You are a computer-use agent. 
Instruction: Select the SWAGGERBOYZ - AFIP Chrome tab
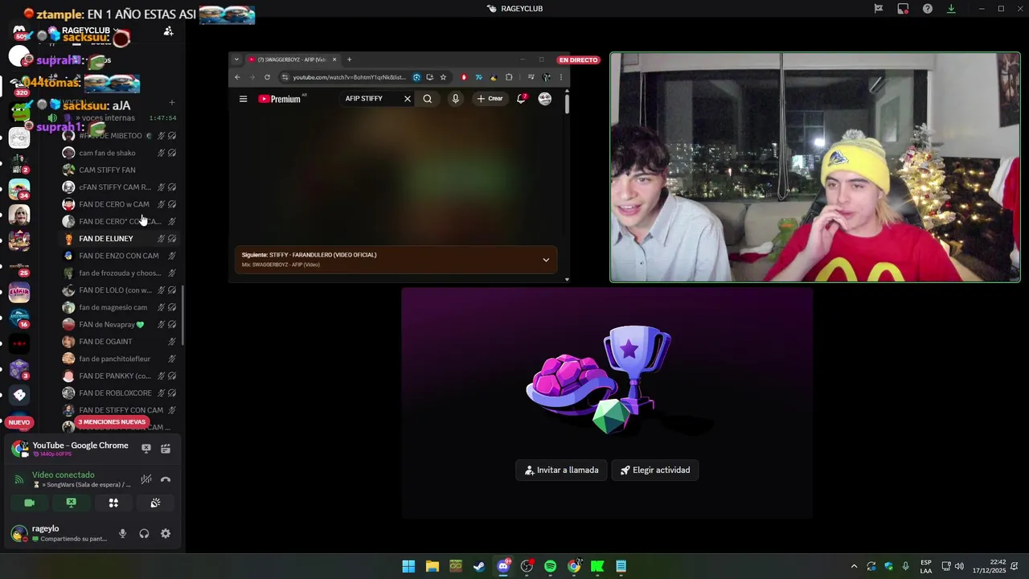[293, 60]
